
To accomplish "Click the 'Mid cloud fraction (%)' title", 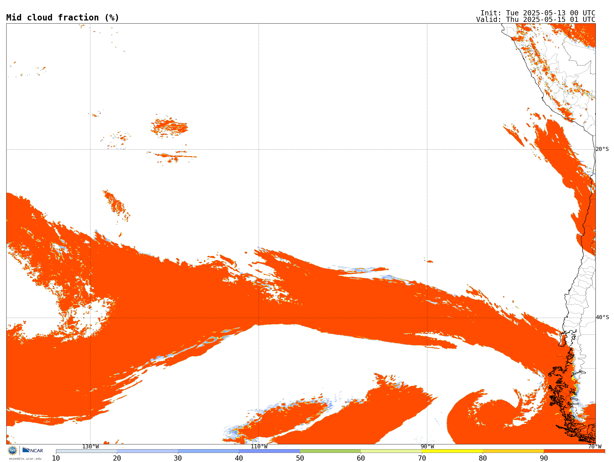I will pos(63,18).
